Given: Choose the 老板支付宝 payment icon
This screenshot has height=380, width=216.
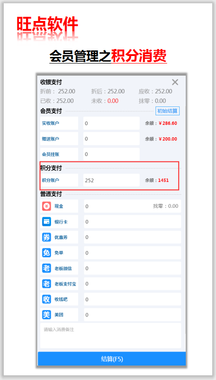Looking at the screenshot, I should pos(47,284).
